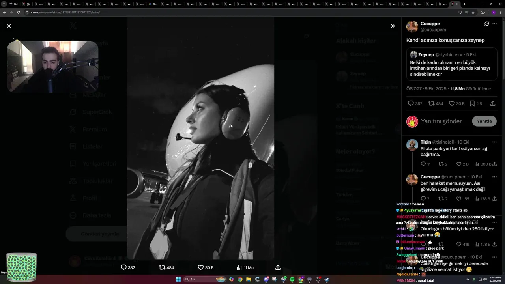
Task: Reload the page
Action: point(19,12)
